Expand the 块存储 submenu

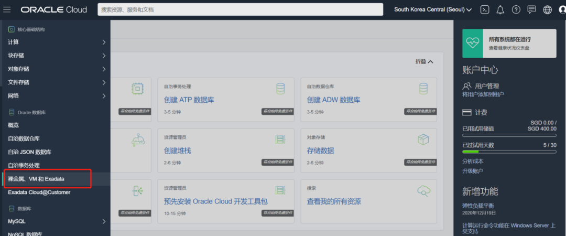coord(104,56)
